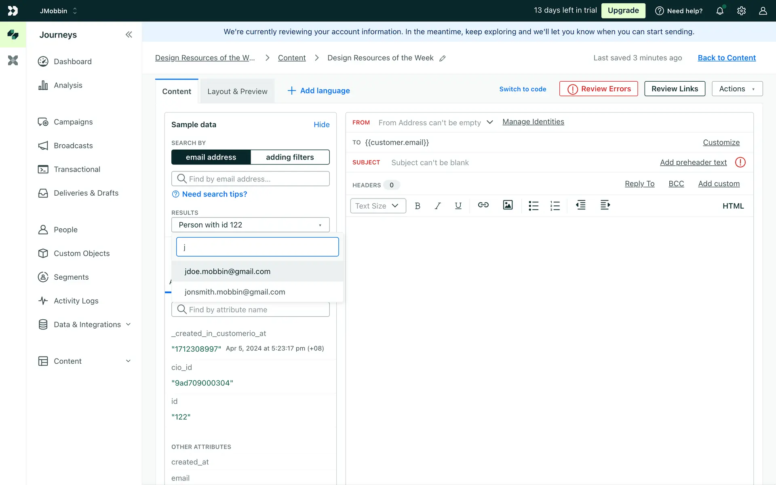Image resolution: width=776 pixels, height=485 pixels.
Task: Open notifications bell icon
Action: pyautogui.click(x=720, y=11)
